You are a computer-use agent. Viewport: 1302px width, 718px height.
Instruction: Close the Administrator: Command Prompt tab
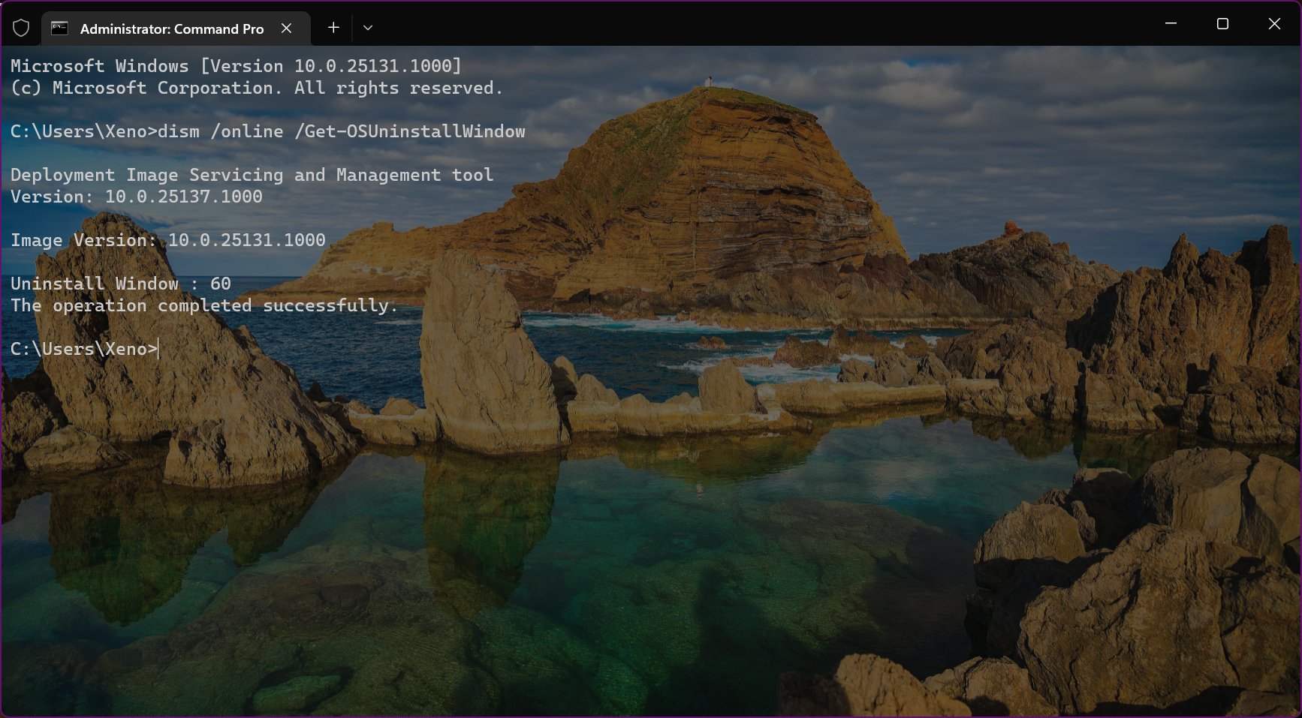pyautogui.click(x=288, y=28)
